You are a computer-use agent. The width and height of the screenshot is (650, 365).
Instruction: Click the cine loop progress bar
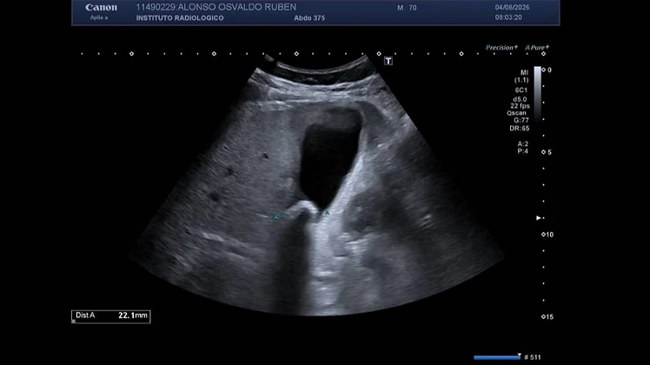(x=497, y=357)
